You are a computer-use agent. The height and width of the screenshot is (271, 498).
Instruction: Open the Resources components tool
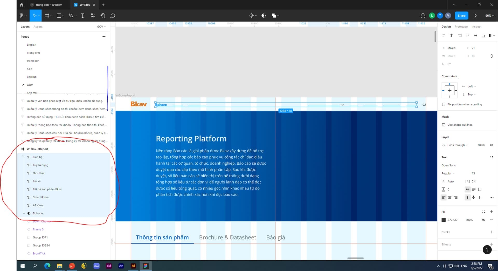93,16
